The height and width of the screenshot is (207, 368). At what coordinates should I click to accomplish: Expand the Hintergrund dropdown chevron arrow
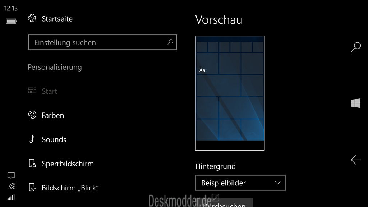pos(277,183)
